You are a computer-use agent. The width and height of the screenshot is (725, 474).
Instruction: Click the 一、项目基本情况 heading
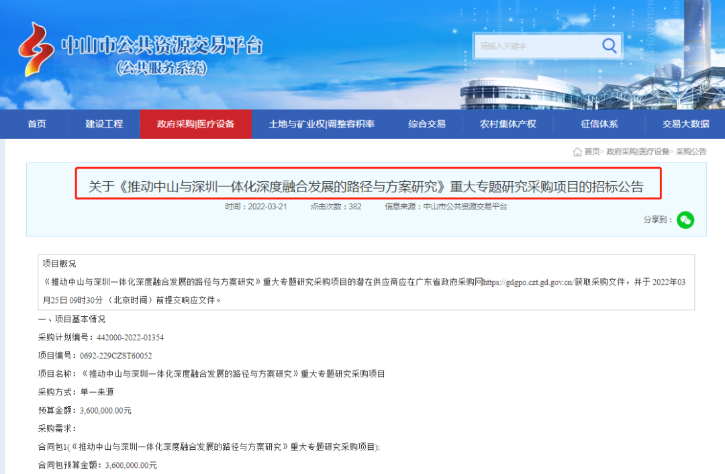72,319
